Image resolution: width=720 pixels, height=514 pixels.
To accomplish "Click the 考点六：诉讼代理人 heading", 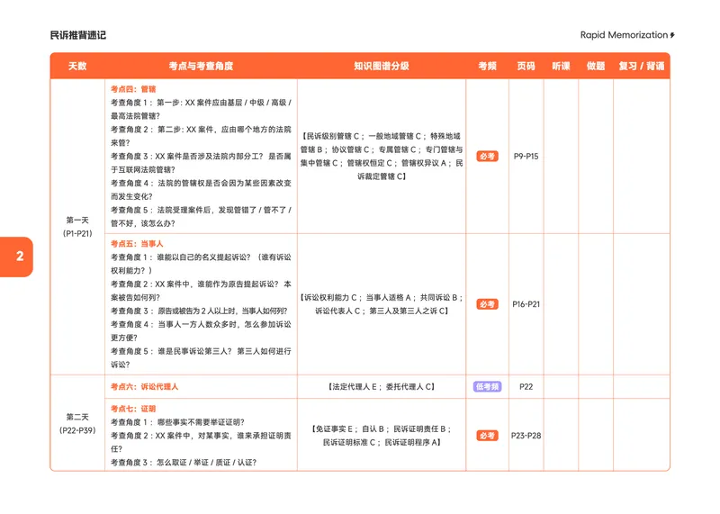I will click(x=144, y=387).
